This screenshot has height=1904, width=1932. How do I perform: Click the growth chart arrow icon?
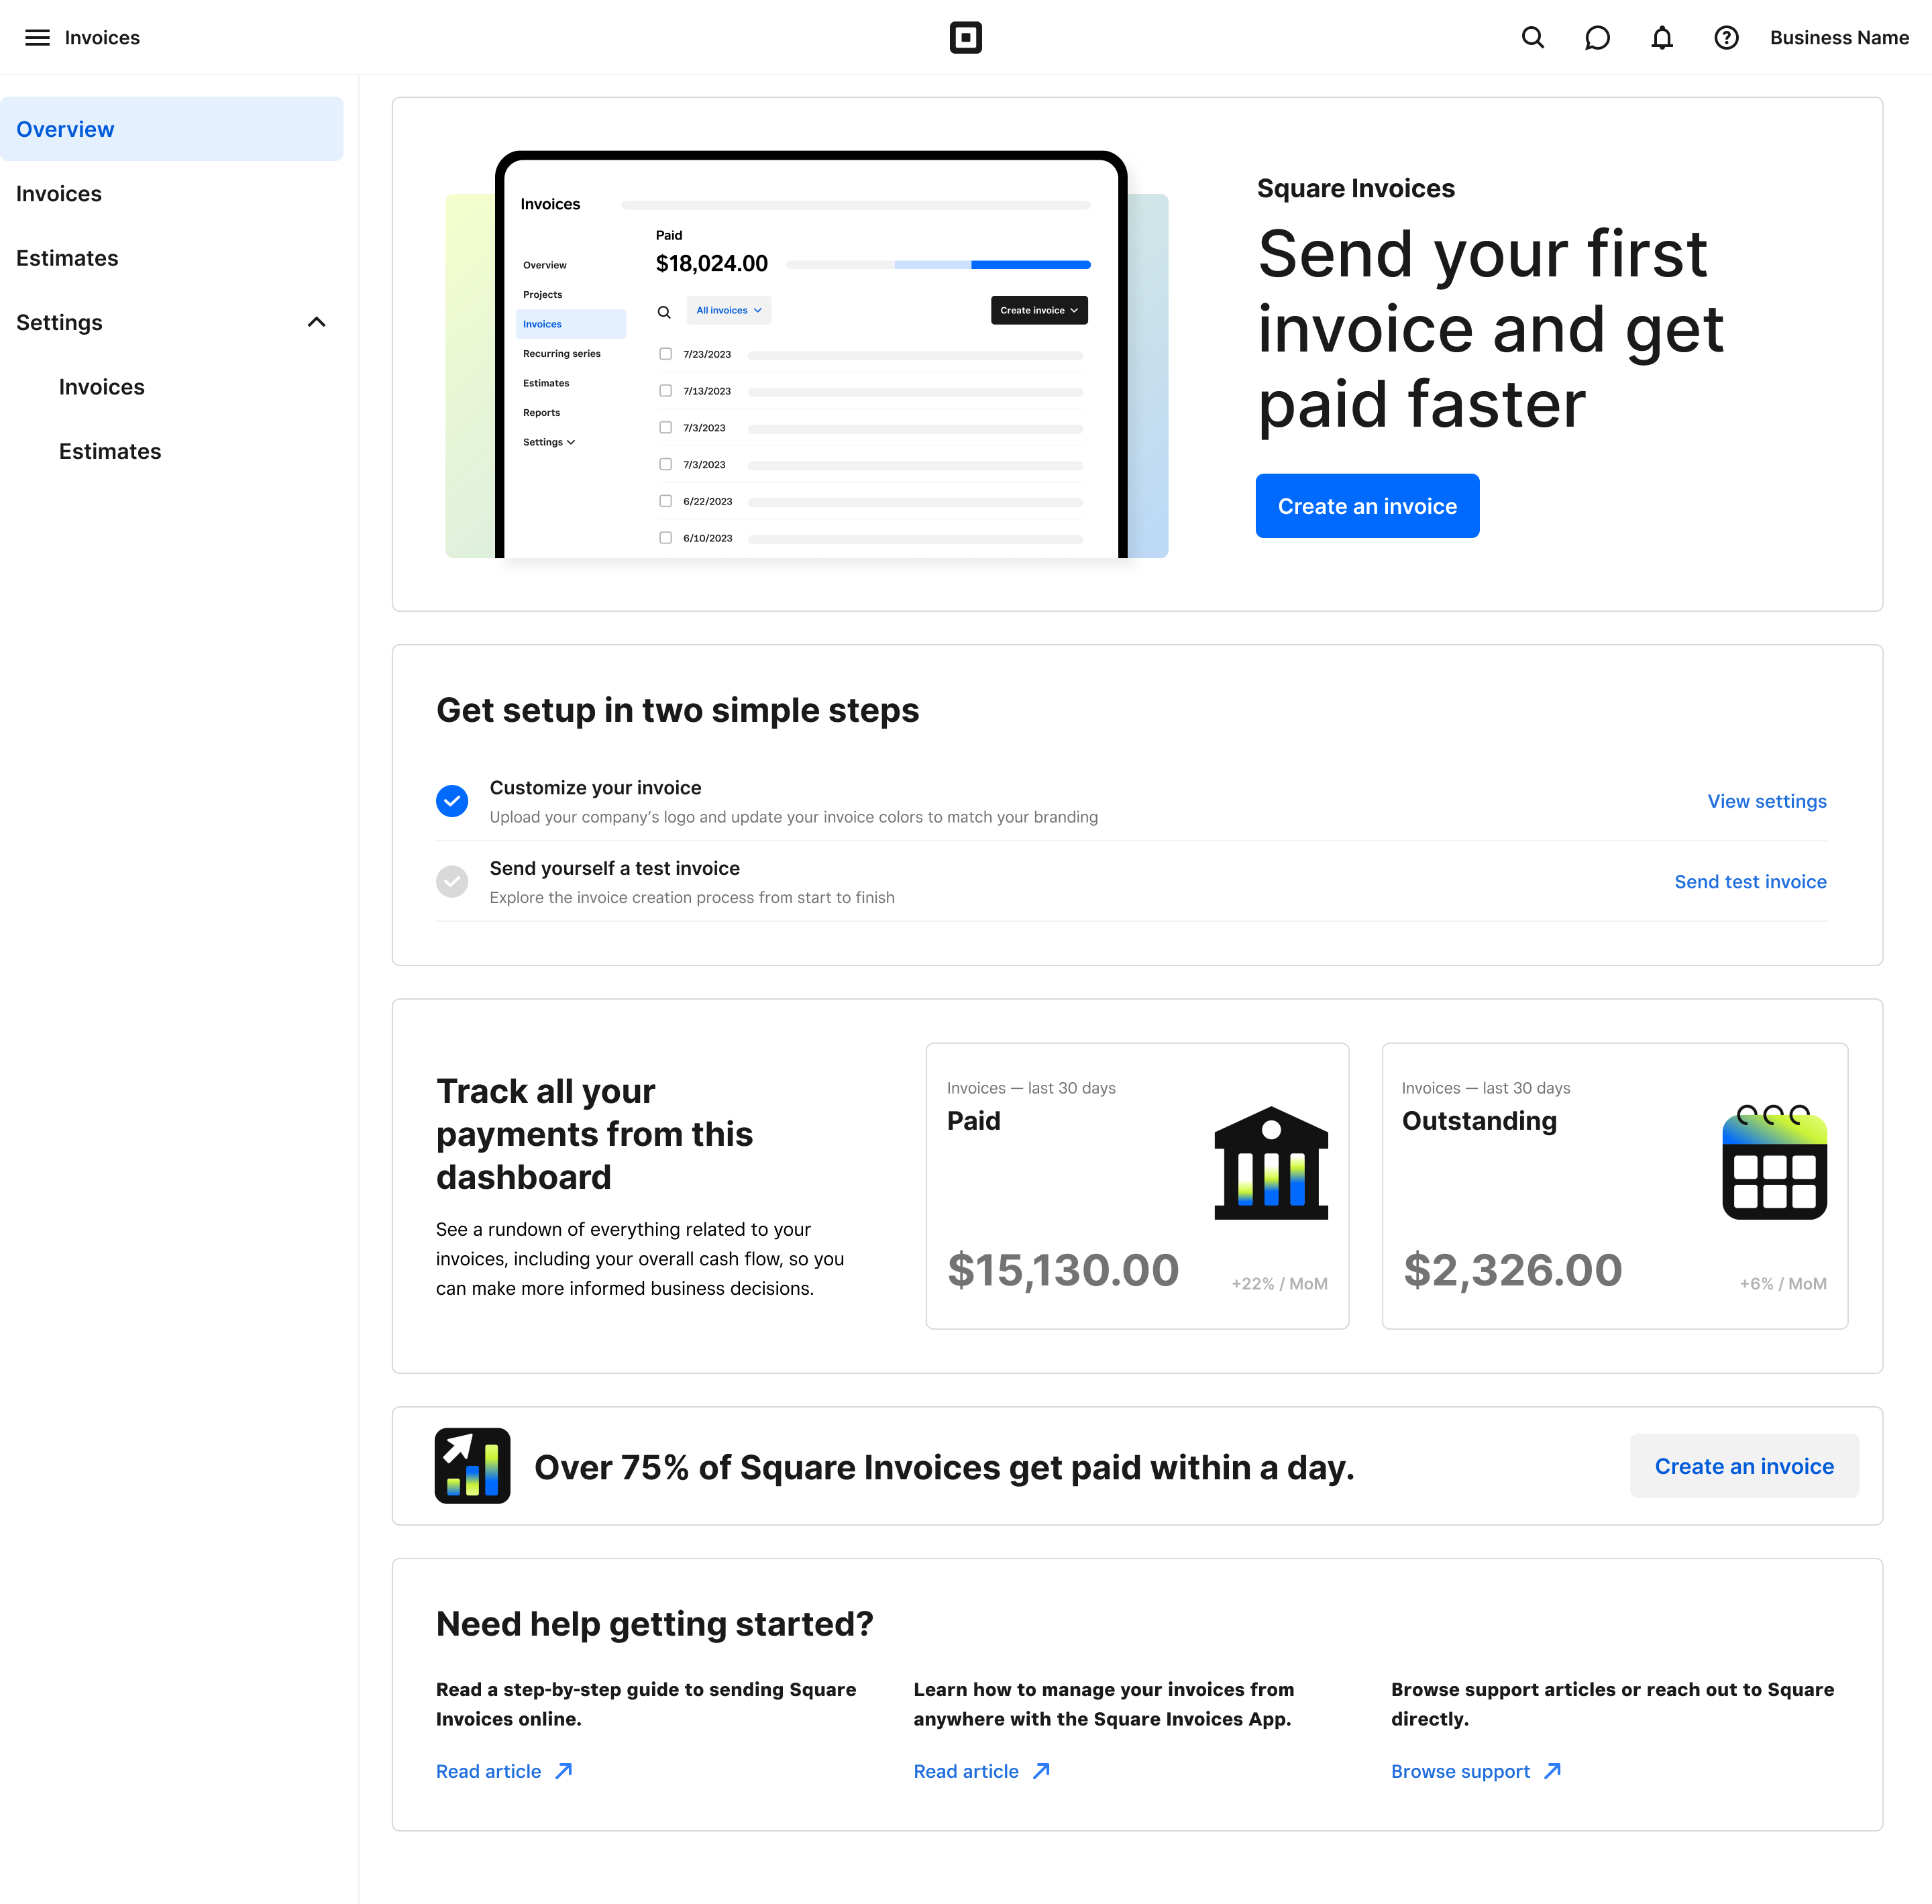point(472,1466)
